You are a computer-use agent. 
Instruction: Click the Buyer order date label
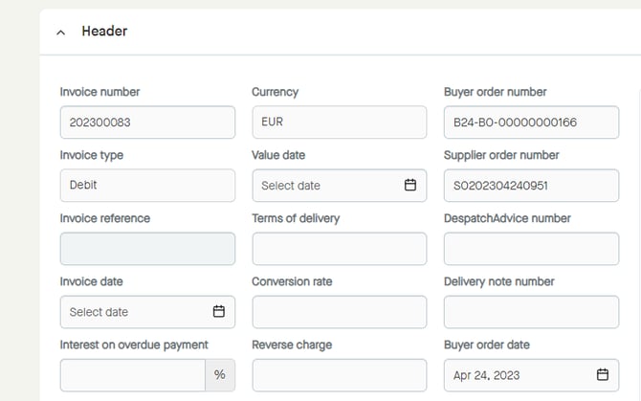[487, 345]
